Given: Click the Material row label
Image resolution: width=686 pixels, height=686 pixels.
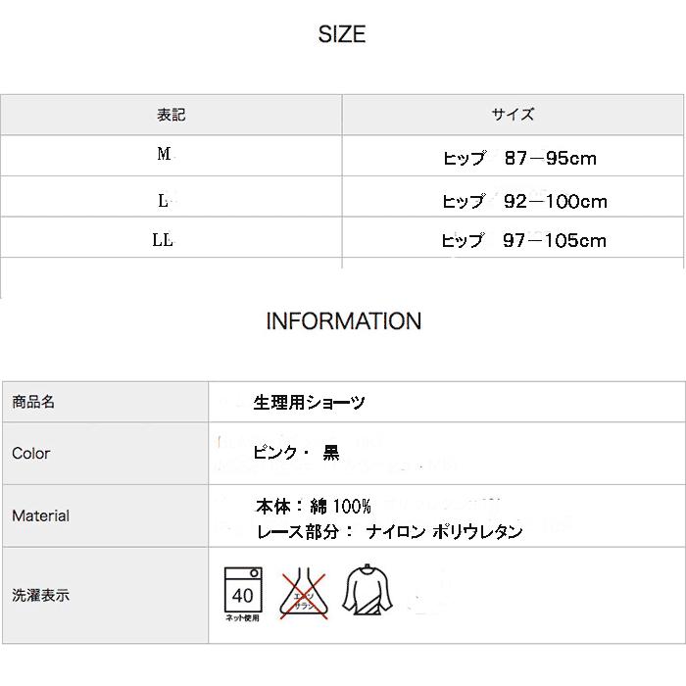Looking at the screenshot, I should click(40, 515).
